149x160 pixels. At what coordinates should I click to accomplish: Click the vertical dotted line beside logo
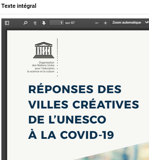coord(57,57)
